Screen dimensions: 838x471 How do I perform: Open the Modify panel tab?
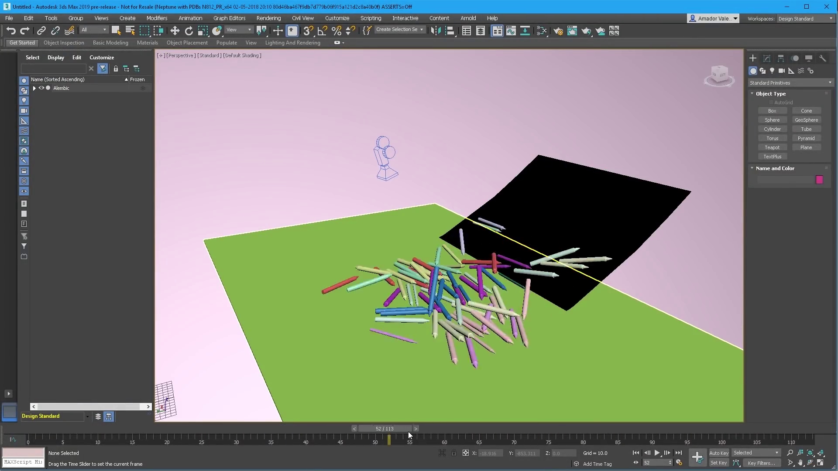coord(766,58)
